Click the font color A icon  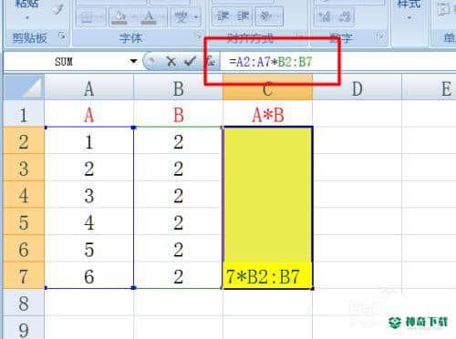150,17
